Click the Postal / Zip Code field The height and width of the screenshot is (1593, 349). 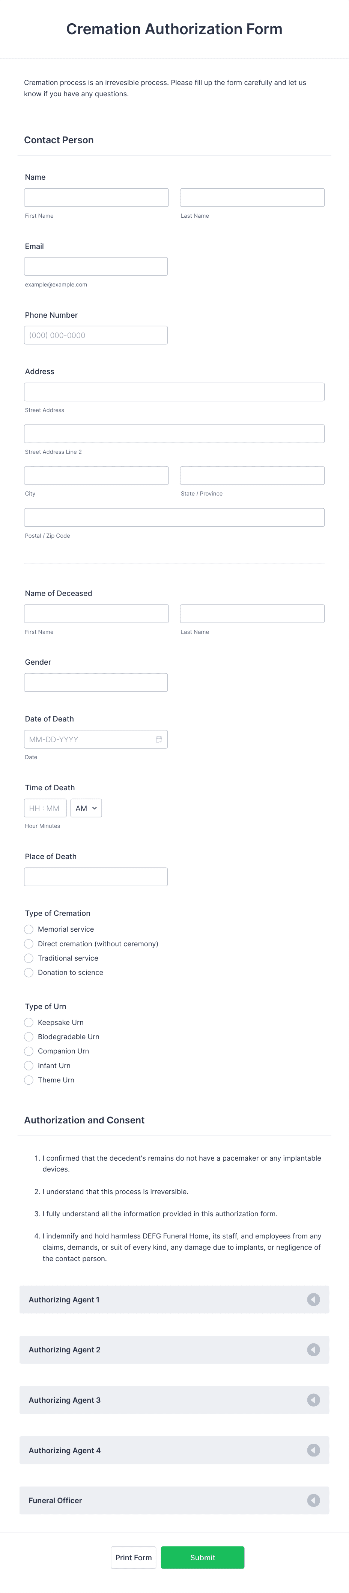pyautogui.click(x=174, y=517)
